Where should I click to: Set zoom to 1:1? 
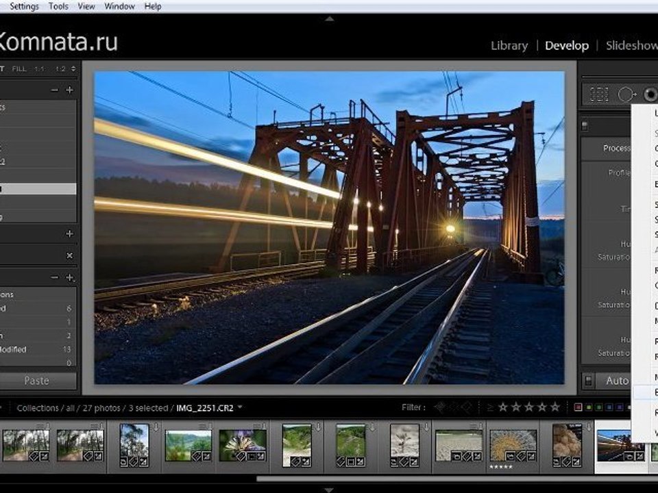coord(40,68)
